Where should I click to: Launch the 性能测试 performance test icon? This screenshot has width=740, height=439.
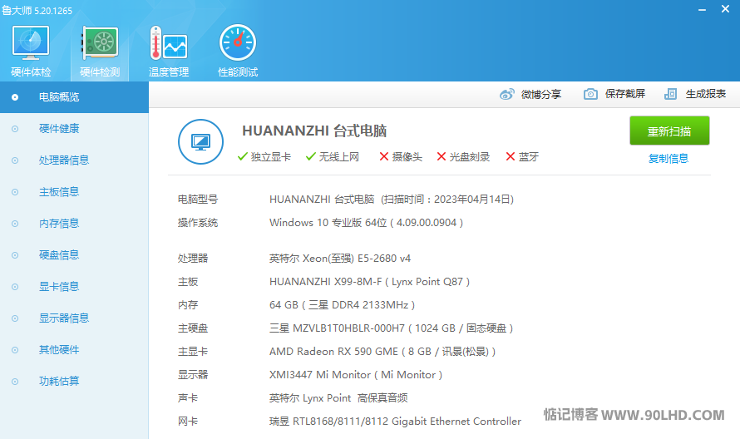tap(238, 43)
